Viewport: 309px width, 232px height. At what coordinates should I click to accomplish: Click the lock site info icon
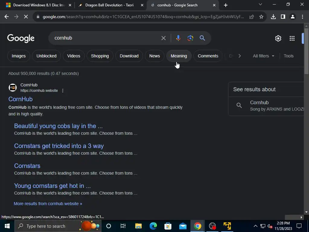(38, 17)
